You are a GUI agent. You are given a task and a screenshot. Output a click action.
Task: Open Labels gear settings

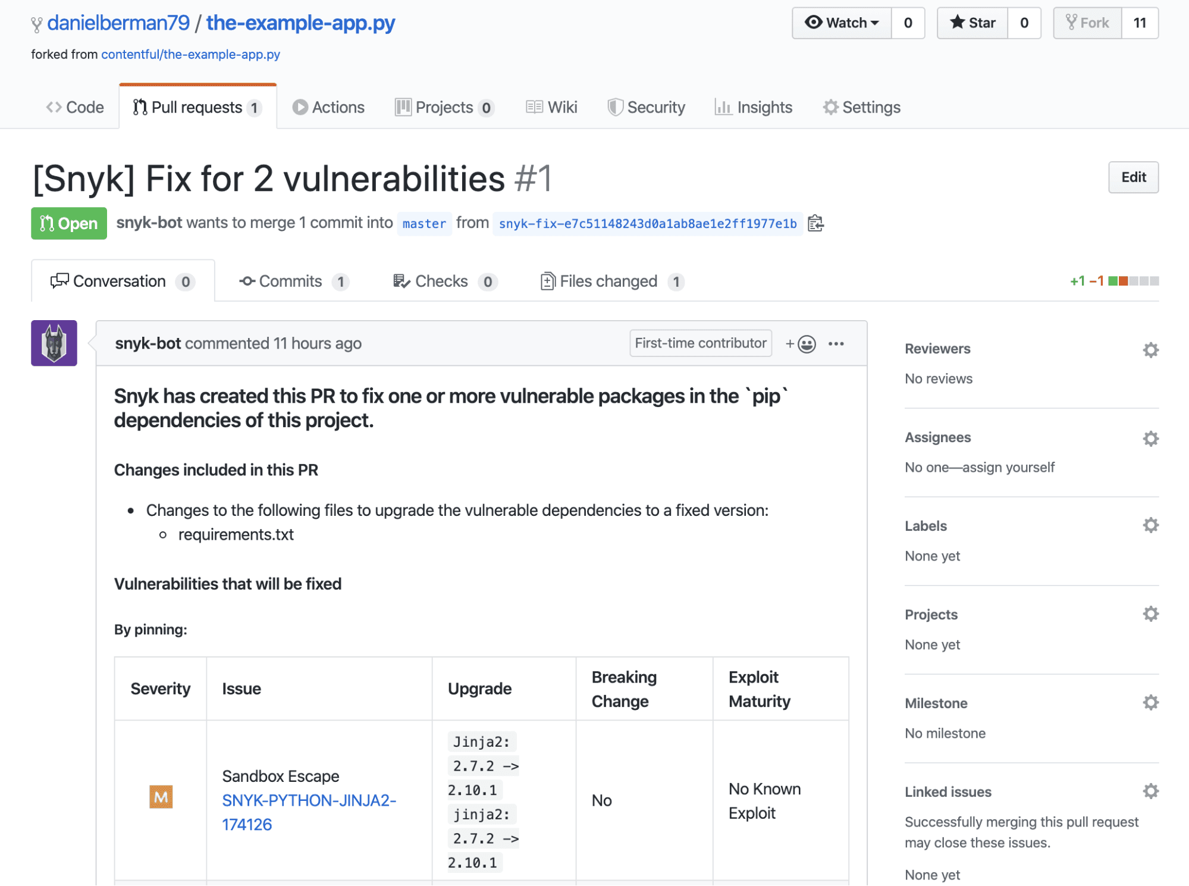point(1150,525)
